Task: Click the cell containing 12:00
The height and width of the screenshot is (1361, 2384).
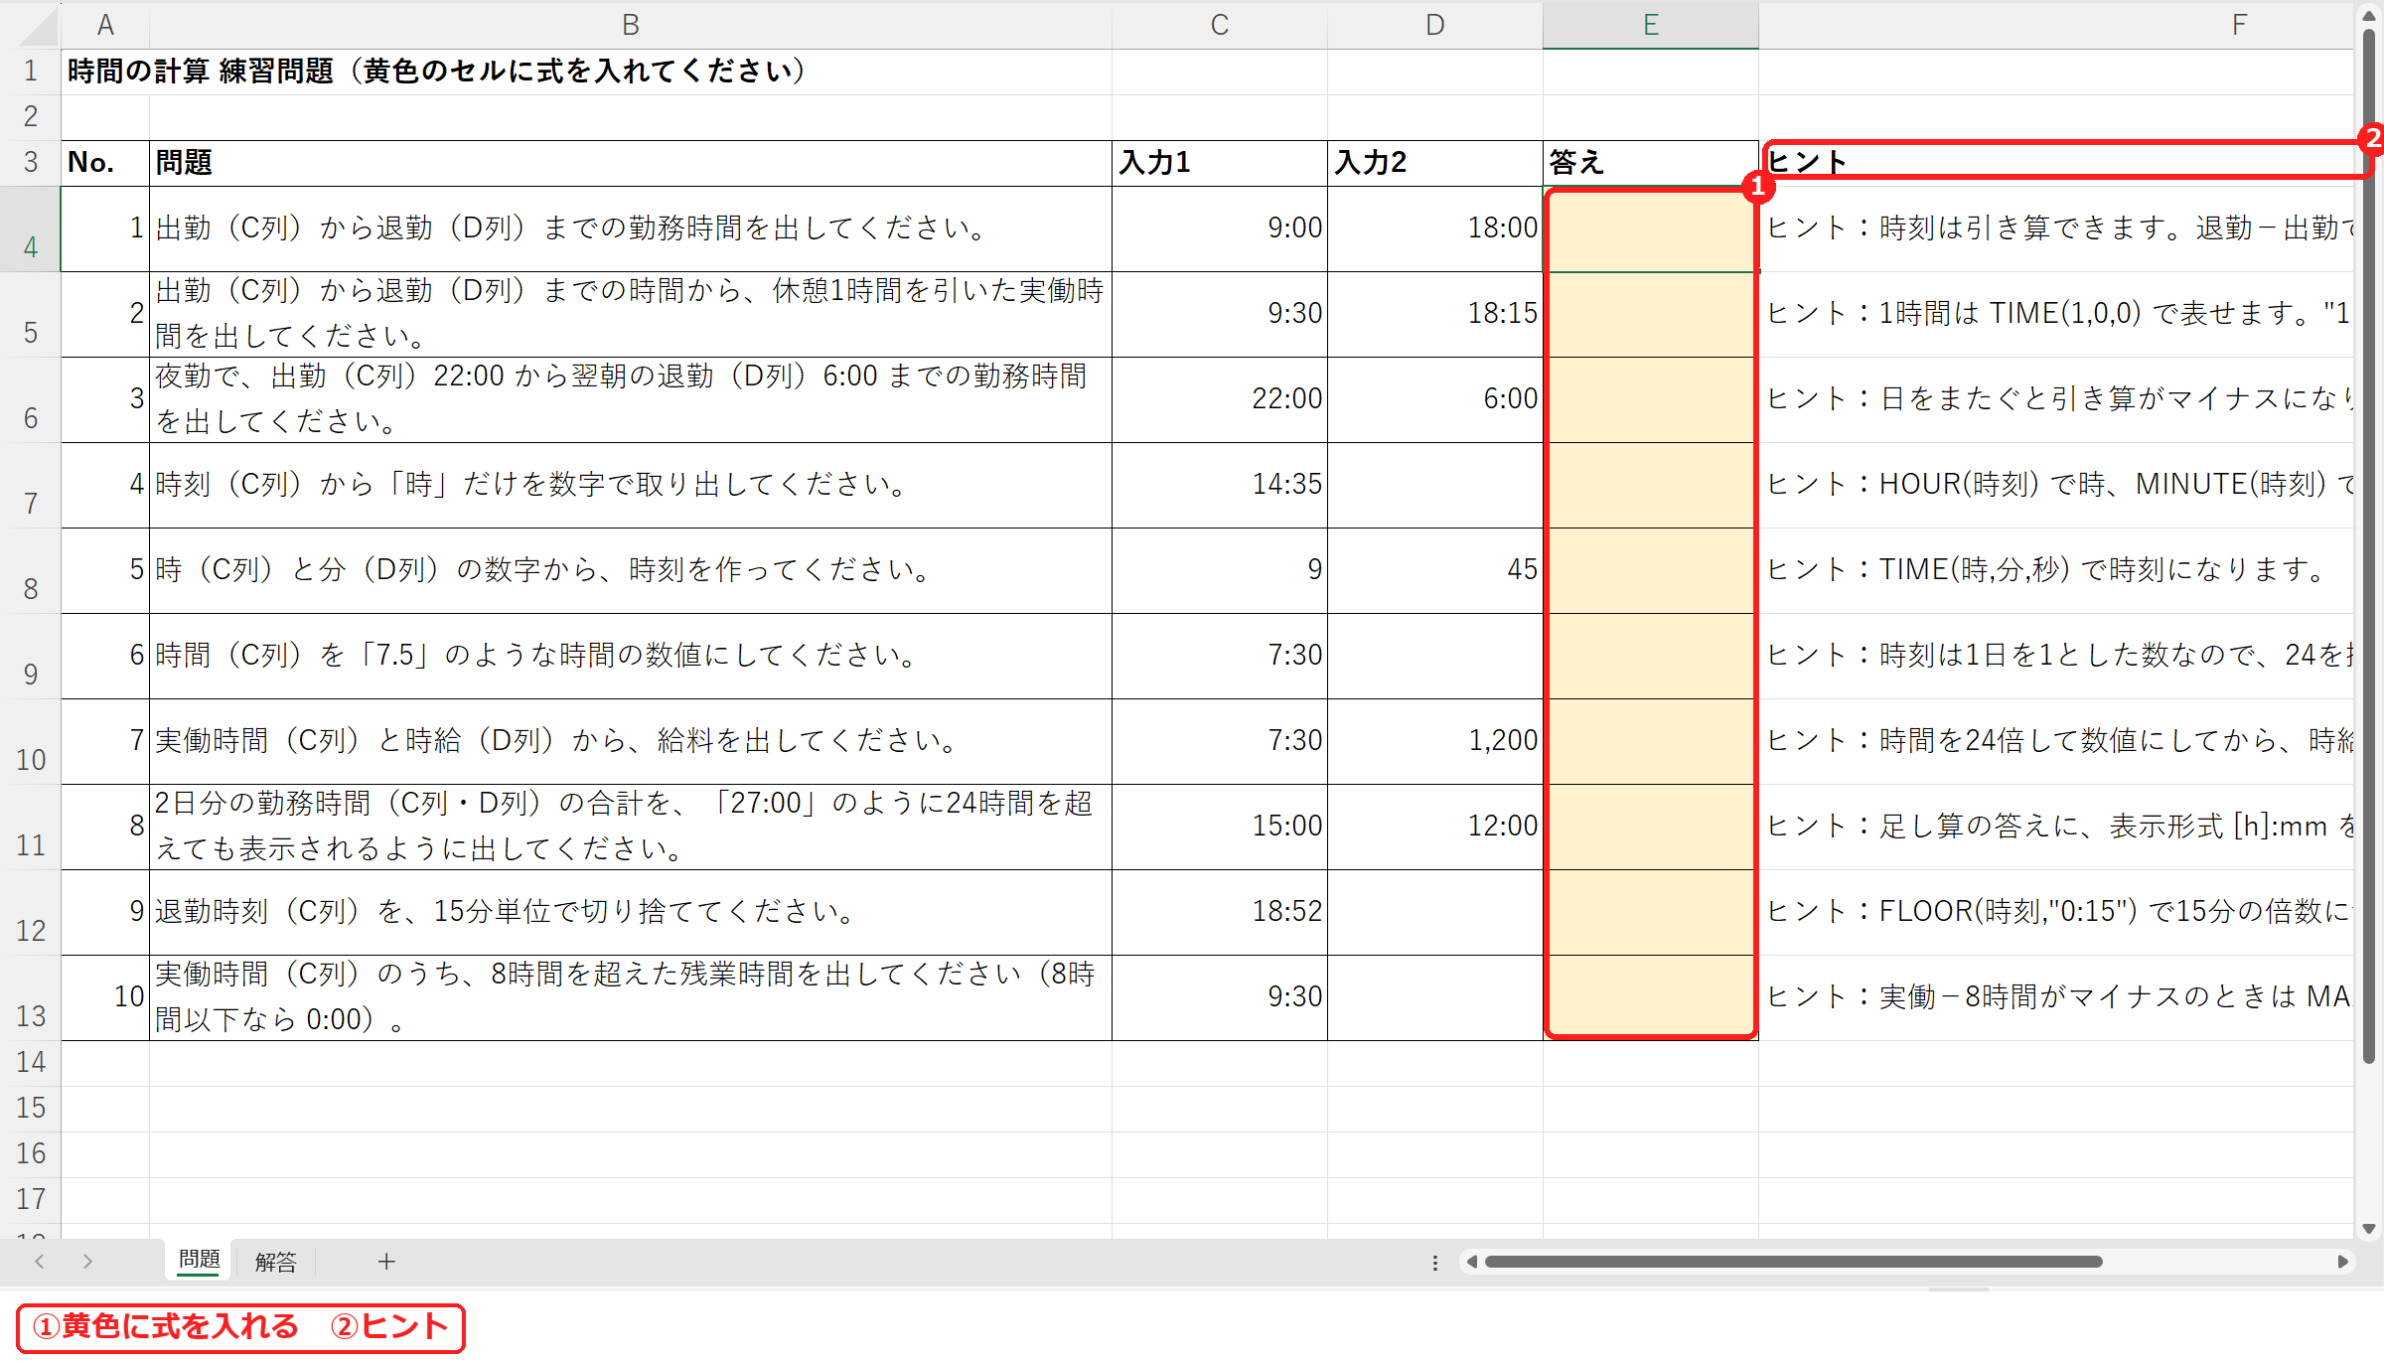Action: [1435, 828]
